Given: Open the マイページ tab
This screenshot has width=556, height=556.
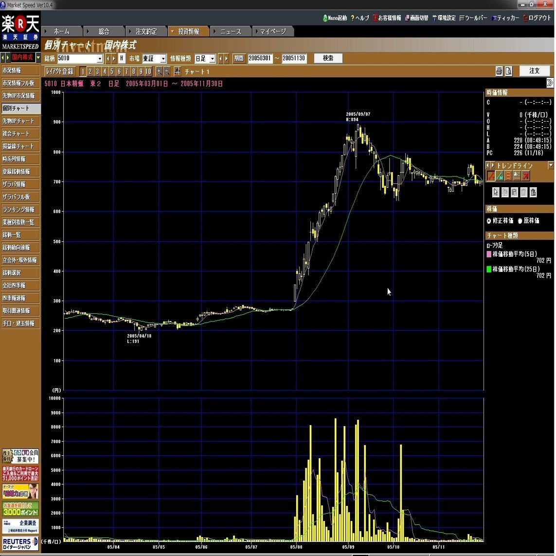Looking at the screenshot, I should pyautogui.click(x=273, y=32).
